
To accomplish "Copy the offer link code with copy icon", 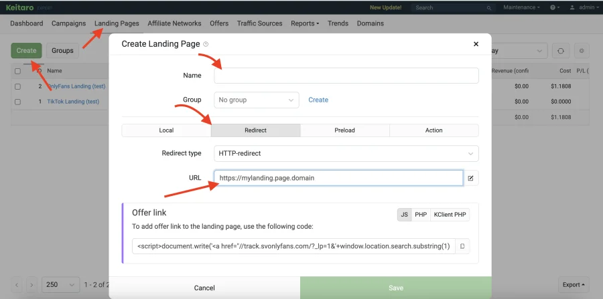I will pos(461,247).
